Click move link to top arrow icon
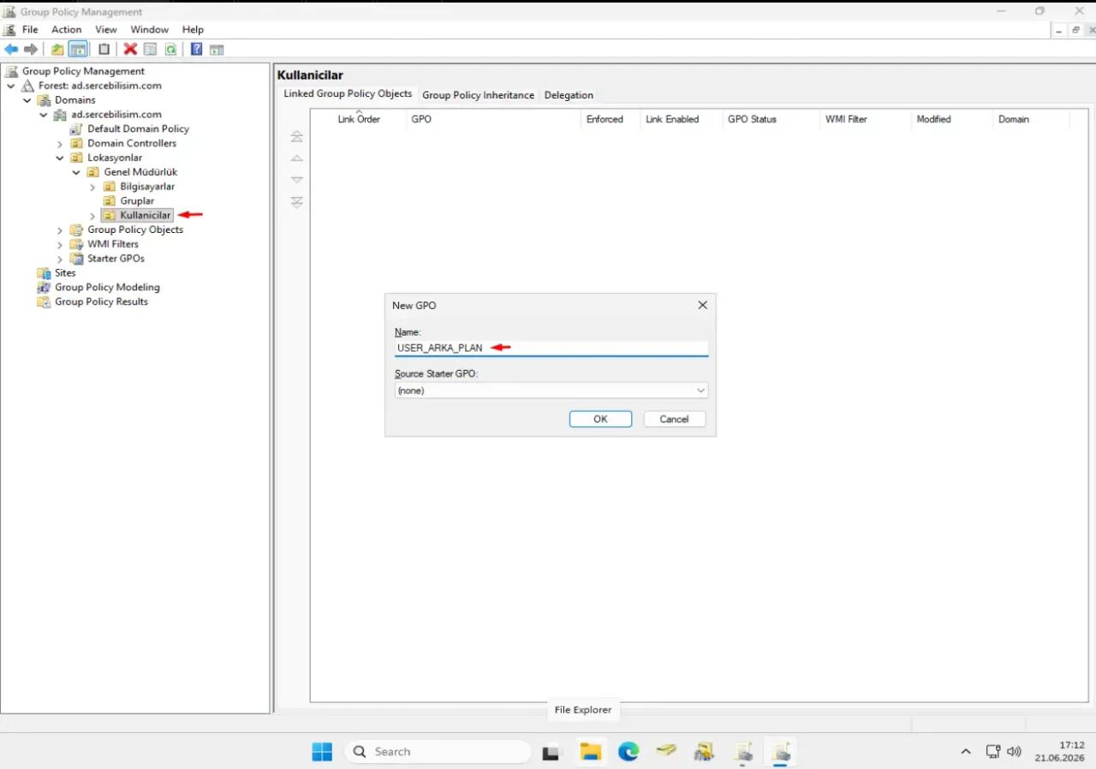 coord(297,137)
